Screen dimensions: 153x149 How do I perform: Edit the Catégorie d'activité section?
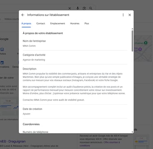[75, 57]
